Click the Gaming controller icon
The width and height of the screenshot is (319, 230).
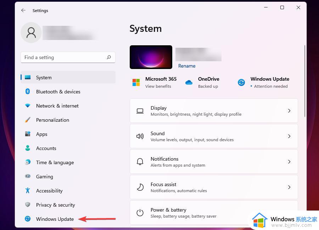pos(28,176)
